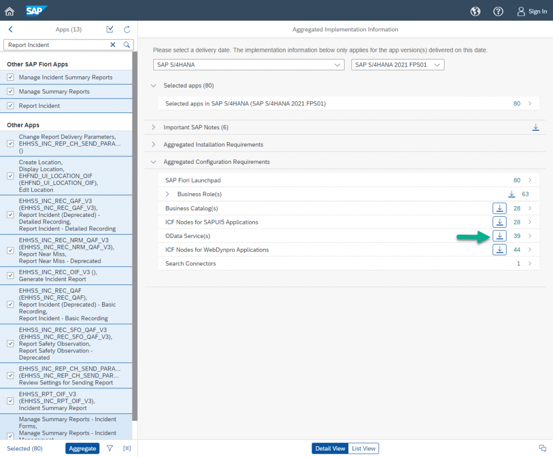Open Search Connectors details arrow

530,263
